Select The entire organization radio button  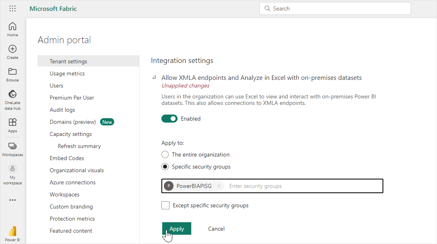[x=165, y=154]
